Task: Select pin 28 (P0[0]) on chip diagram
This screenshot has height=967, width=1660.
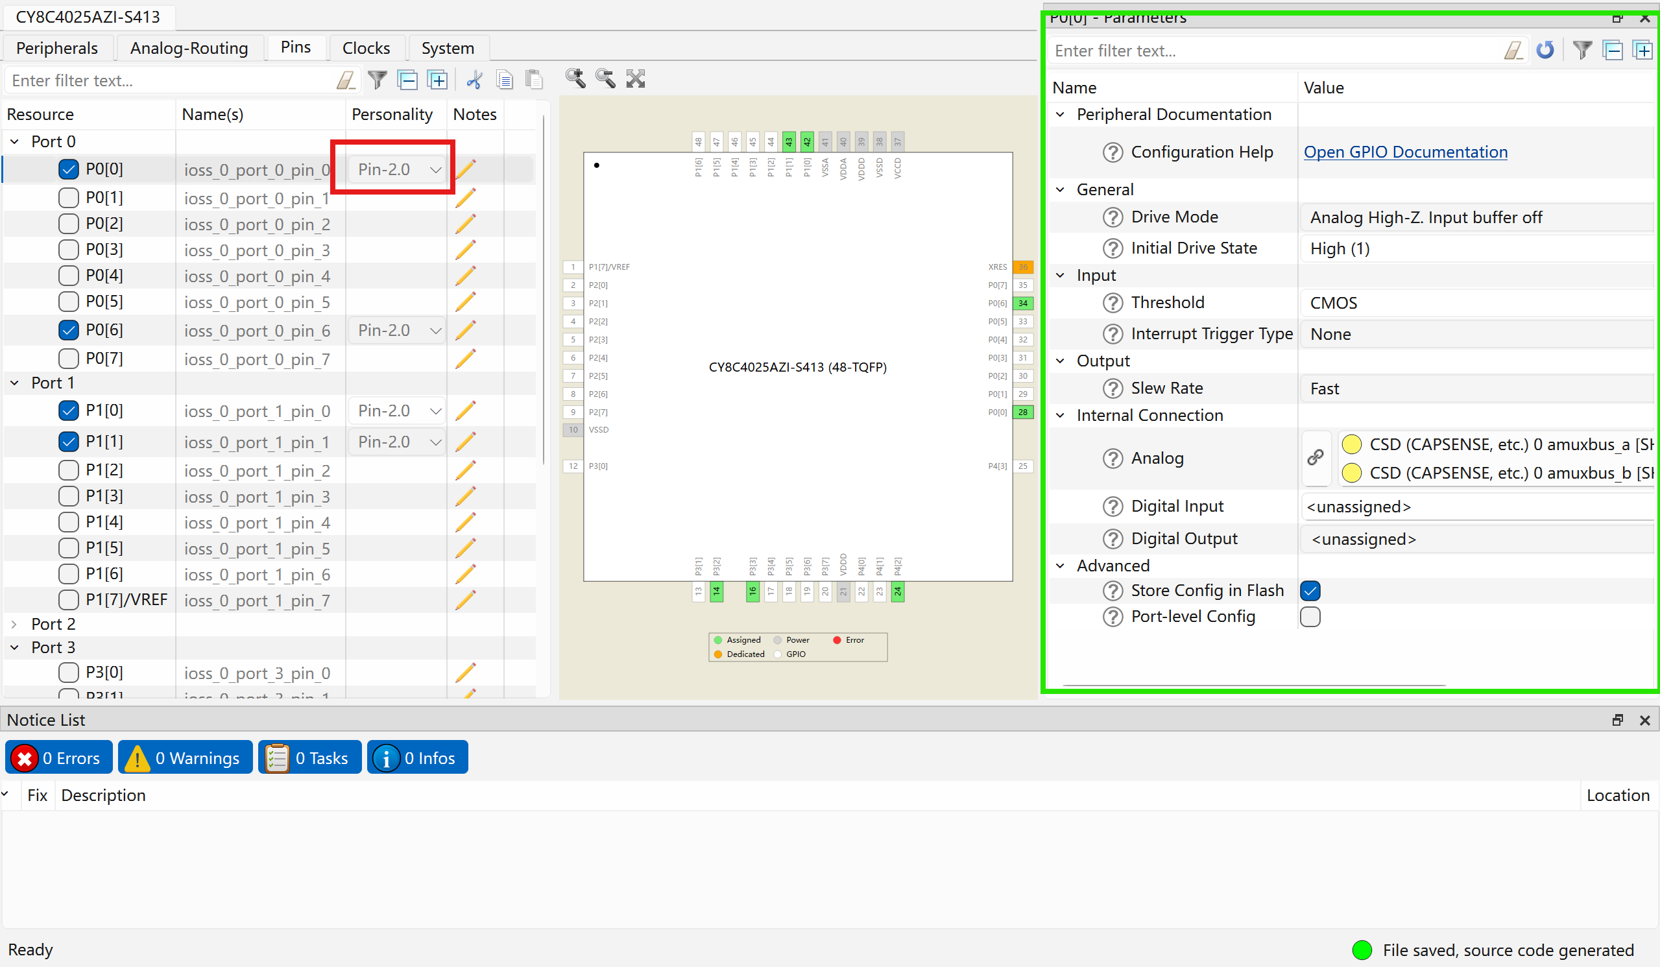Action: click(x=1023, y=412)
